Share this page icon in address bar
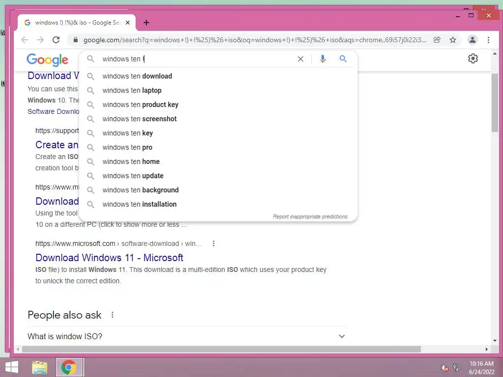The height and width of the screenshot is (377, 503). tap(437, 40)
